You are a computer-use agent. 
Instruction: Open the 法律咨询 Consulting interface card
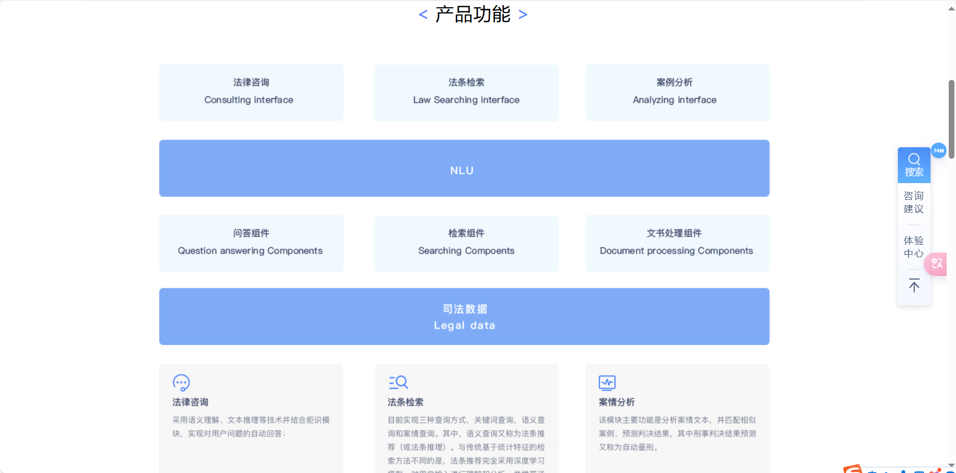point(251,92)
